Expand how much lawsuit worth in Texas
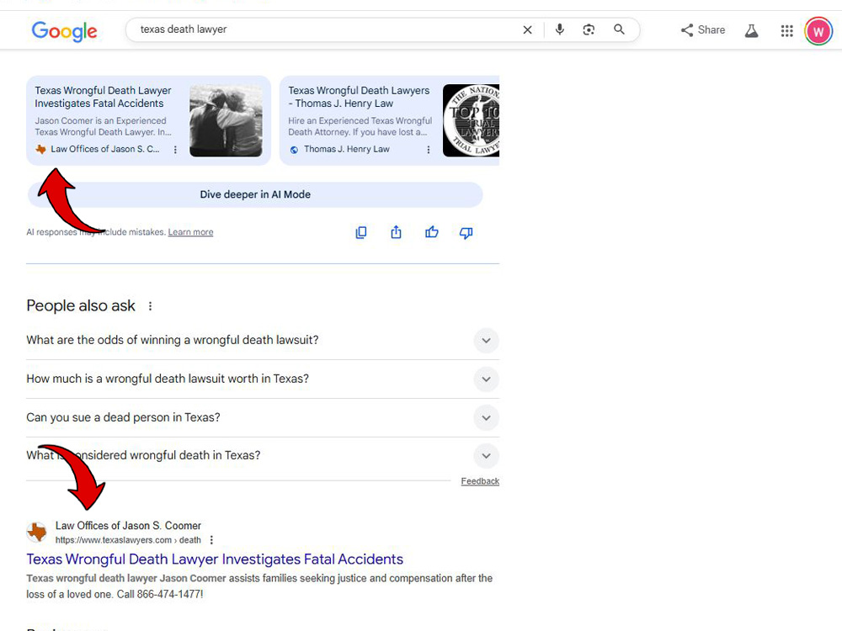842x631 pixels. (x=263, y=379)
